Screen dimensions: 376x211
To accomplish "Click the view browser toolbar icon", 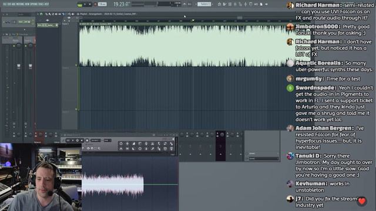I will click(x=240, y=4).
